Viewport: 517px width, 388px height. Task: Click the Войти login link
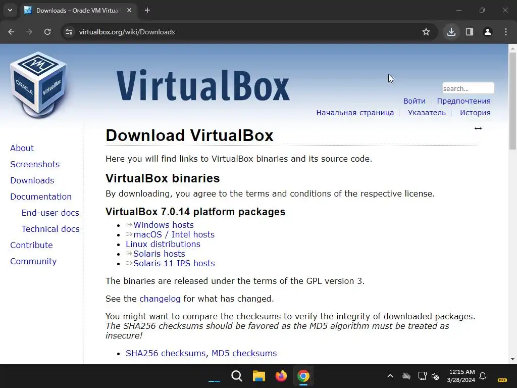(415, 101)
